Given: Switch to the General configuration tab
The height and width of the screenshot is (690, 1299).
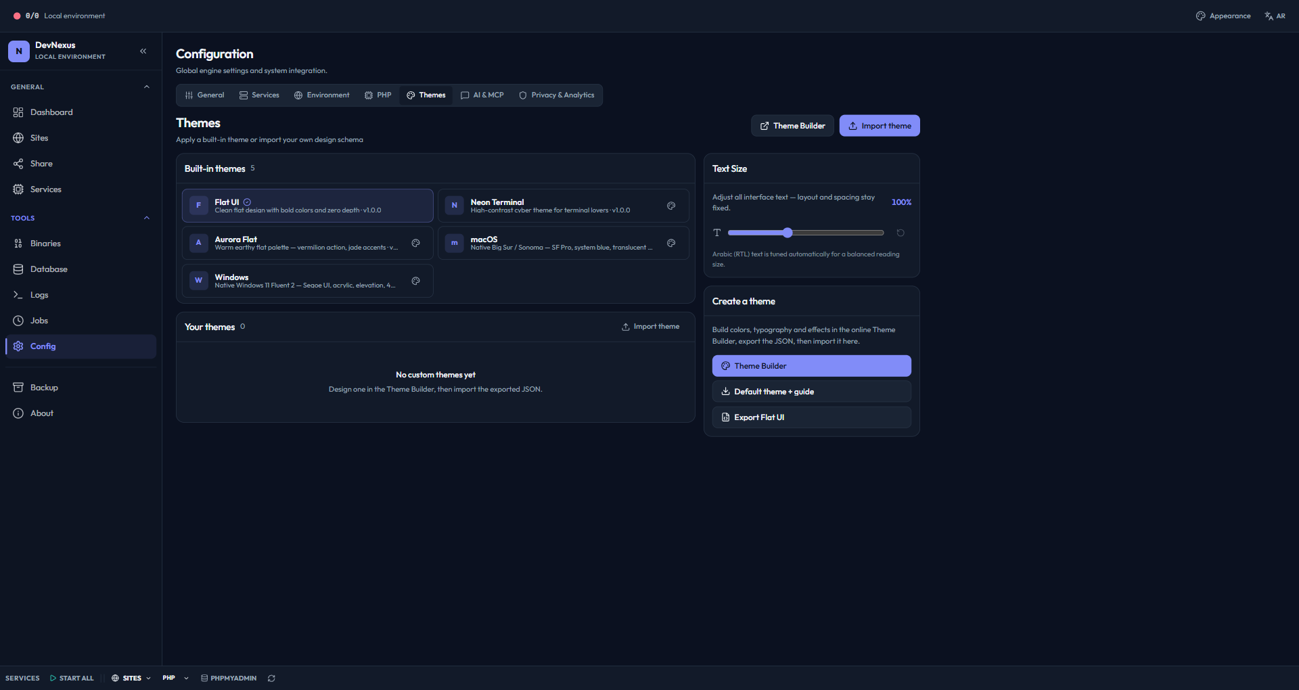Looking at the screenshot, I should coord(204,95).
